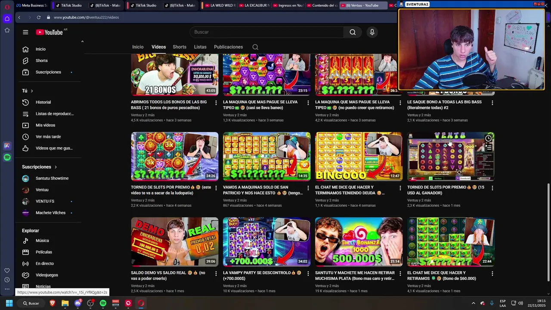Open options for LA VAMPY PARTY video
551x310 pixels.
(308, 273)
